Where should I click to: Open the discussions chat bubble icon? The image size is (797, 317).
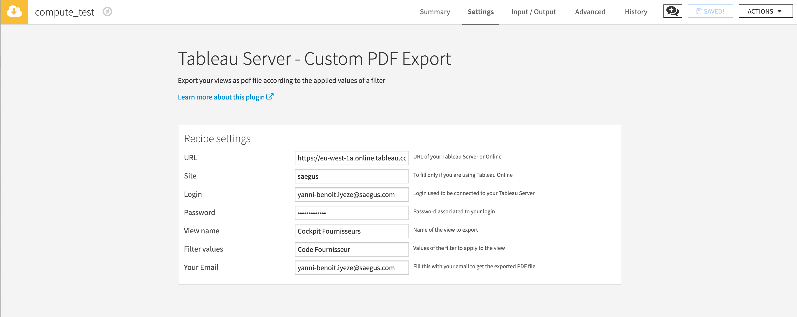(x=672, y=11)
